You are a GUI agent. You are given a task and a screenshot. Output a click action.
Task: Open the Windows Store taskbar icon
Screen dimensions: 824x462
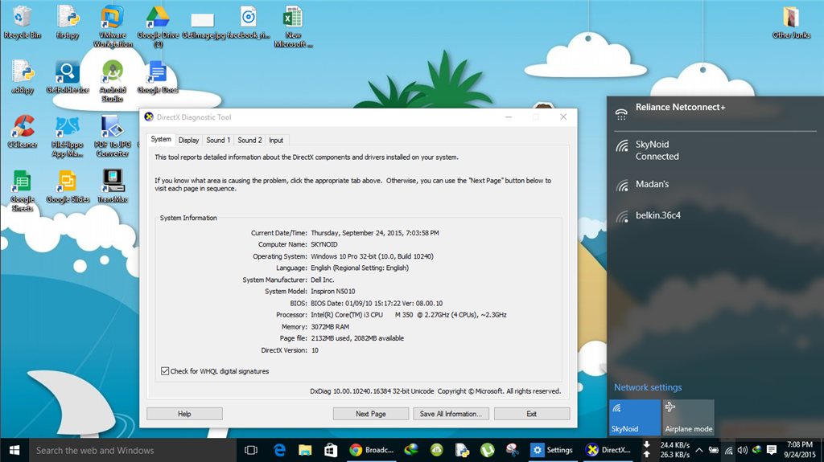click(331, 450)
